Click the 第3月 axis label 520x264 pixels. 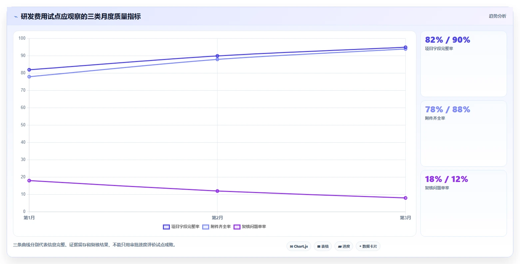[405, 218]
